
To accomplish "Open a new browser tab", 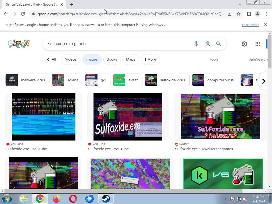I will coord(72,5).
